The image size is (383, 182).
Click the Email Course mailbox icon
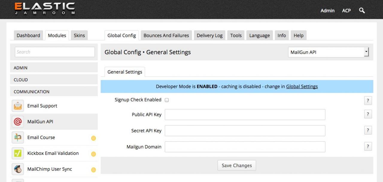coord(18,138)
